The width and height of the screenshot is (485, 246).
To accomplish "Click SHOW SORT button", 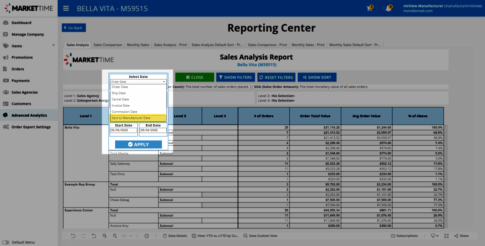I will [317, 77].
